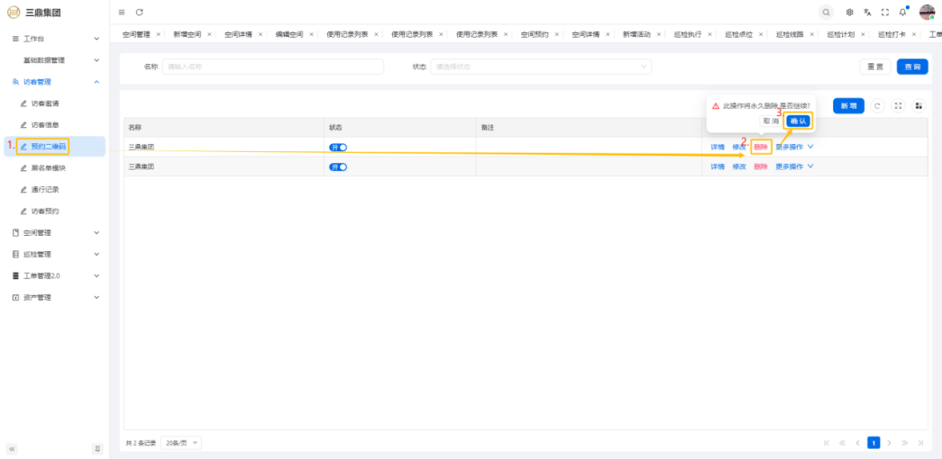Toggle status switch in second row

coord(338,166)
